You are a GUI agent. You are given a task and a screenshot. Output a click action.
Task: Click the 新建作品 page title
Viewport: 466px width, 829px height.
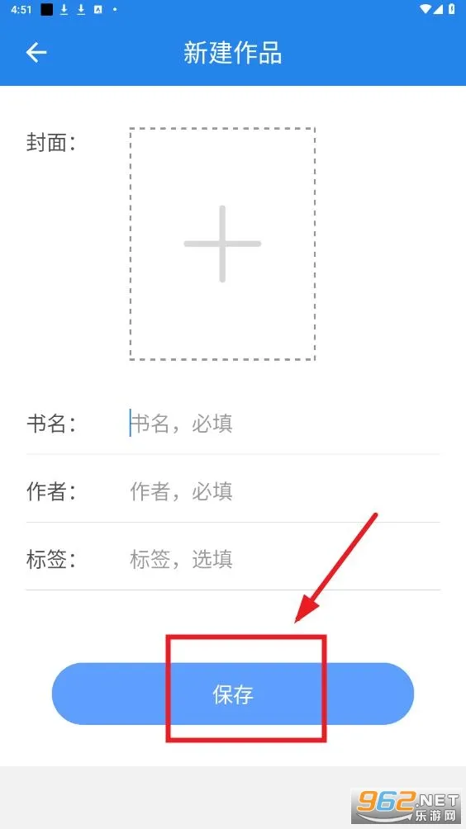tap(233, 53)
